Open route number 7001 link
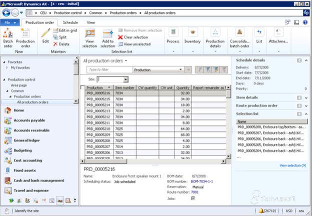Image resolution: width=312 pixels, height=216 pixels. (194, 192)
